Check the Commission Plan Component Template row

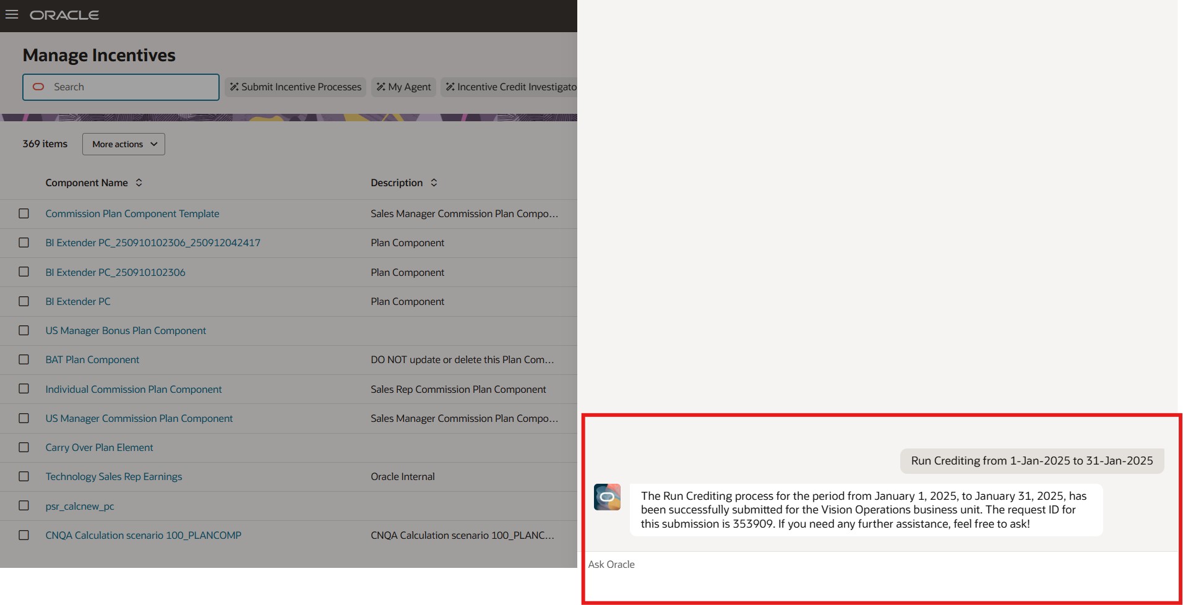(x=24, y=213)
